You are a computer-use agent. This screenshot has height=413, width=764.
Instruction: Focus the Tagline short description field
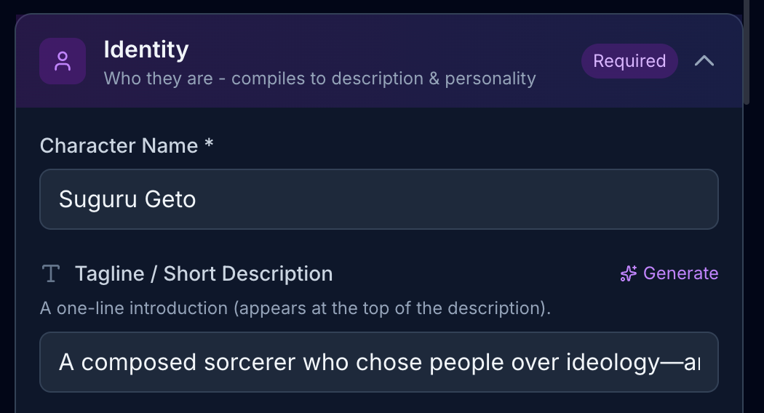coord(378,362)
